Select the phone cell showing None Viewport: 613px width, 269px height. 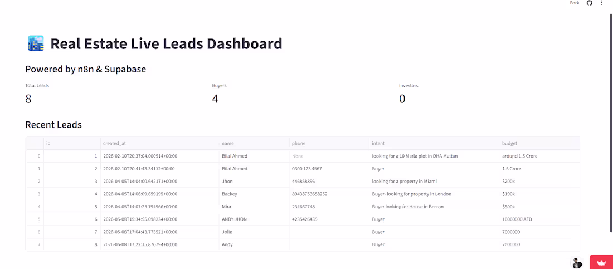coord(329,156)
